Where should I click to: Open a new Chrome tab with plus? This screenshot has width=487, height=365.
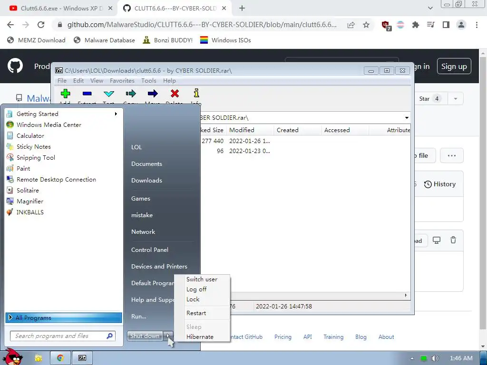click(x=242, y=8)
